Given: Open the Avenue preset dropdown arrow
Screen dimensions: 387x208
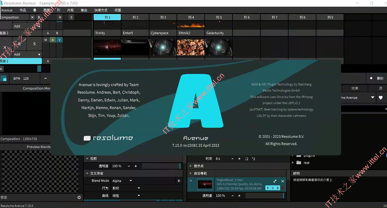Looking at the screenshot, I should pyautogui.click(x=373, y=98).
